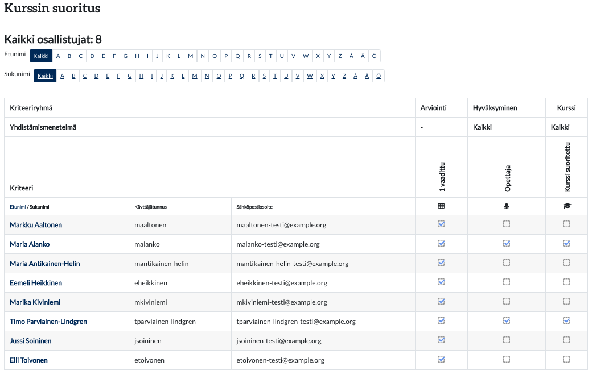Click the Sähköpostiosoite column header
This screenshot has width=592, height=375.
coord(254,207)
